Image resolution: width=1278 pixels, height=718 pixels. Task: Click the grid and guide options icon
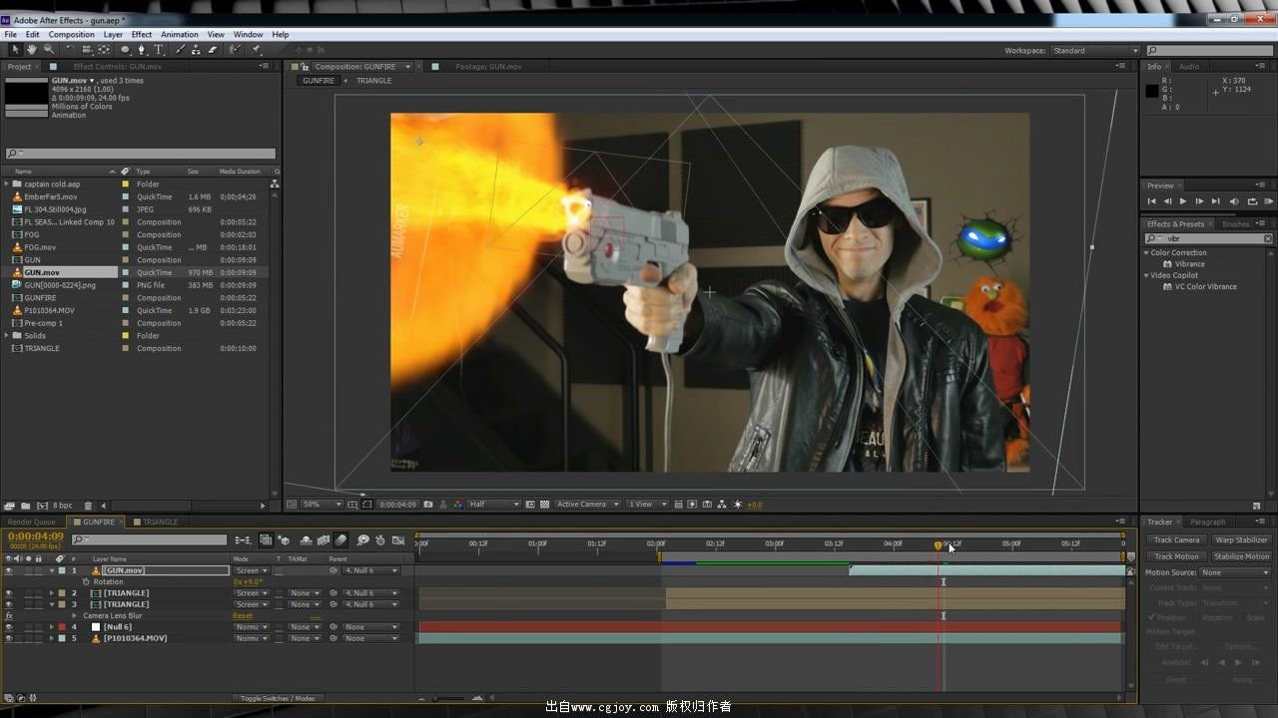pyautogui.click(x=352, y=505)
